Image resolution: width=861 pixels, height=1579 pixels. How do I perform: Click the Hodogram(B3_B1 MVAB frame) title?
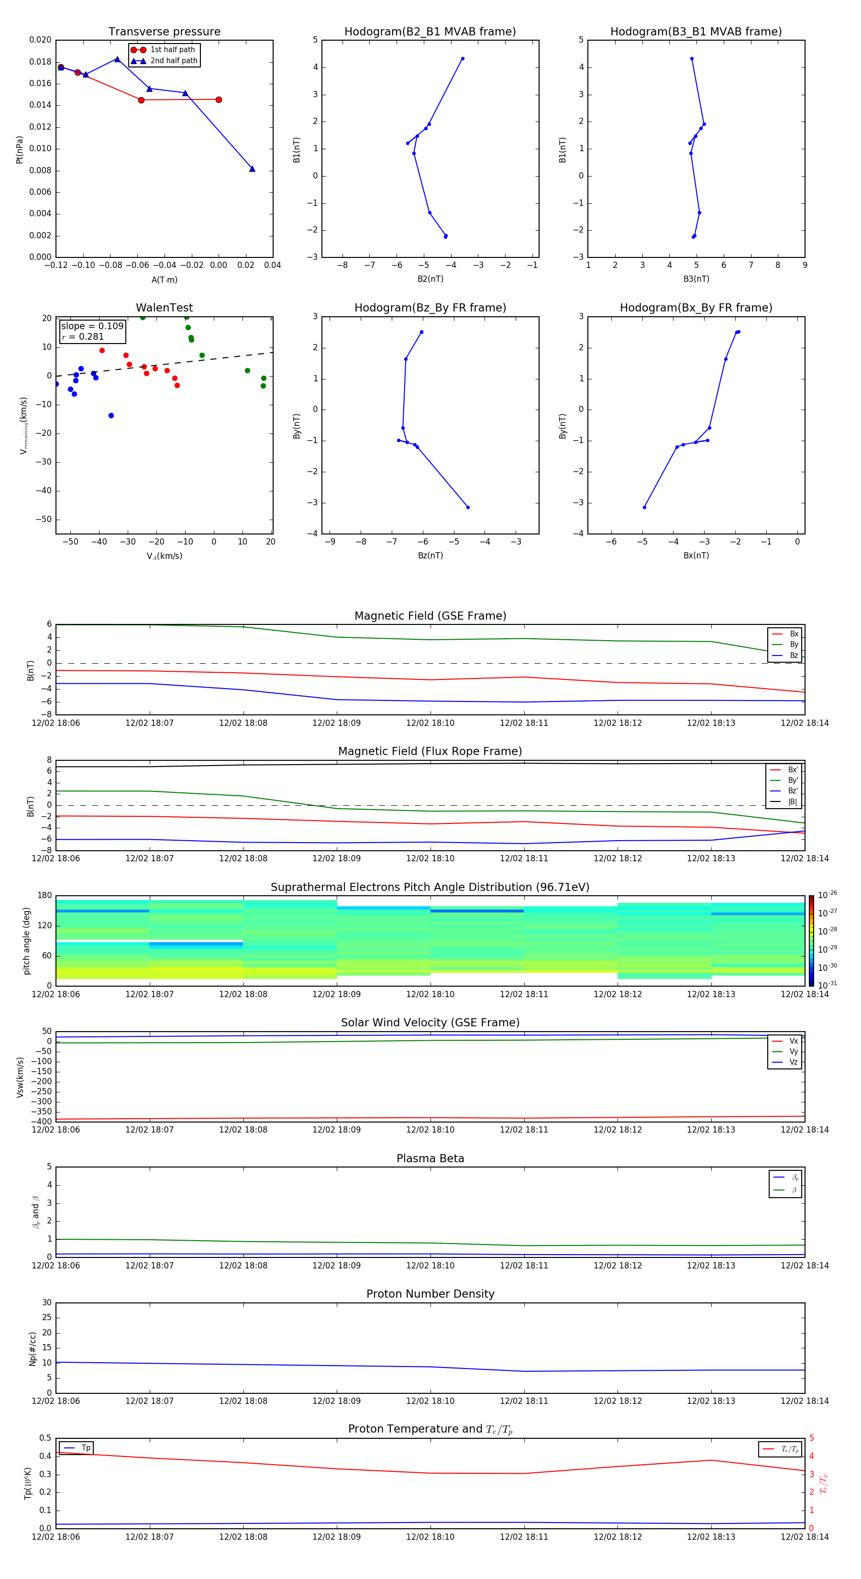pos(696,32)
